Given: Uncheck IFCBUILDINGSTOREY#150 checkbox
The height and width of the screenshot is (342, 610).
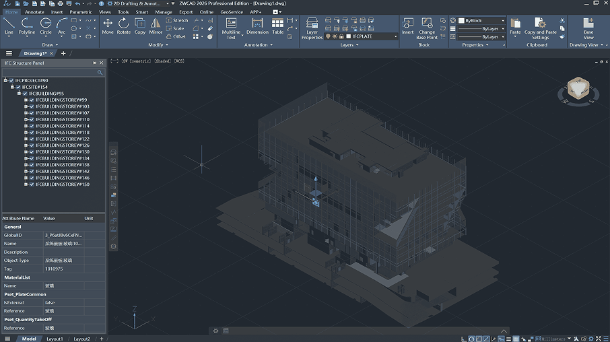Looking at the screenshot, I should pyautogui.click(x=32, y=184).
